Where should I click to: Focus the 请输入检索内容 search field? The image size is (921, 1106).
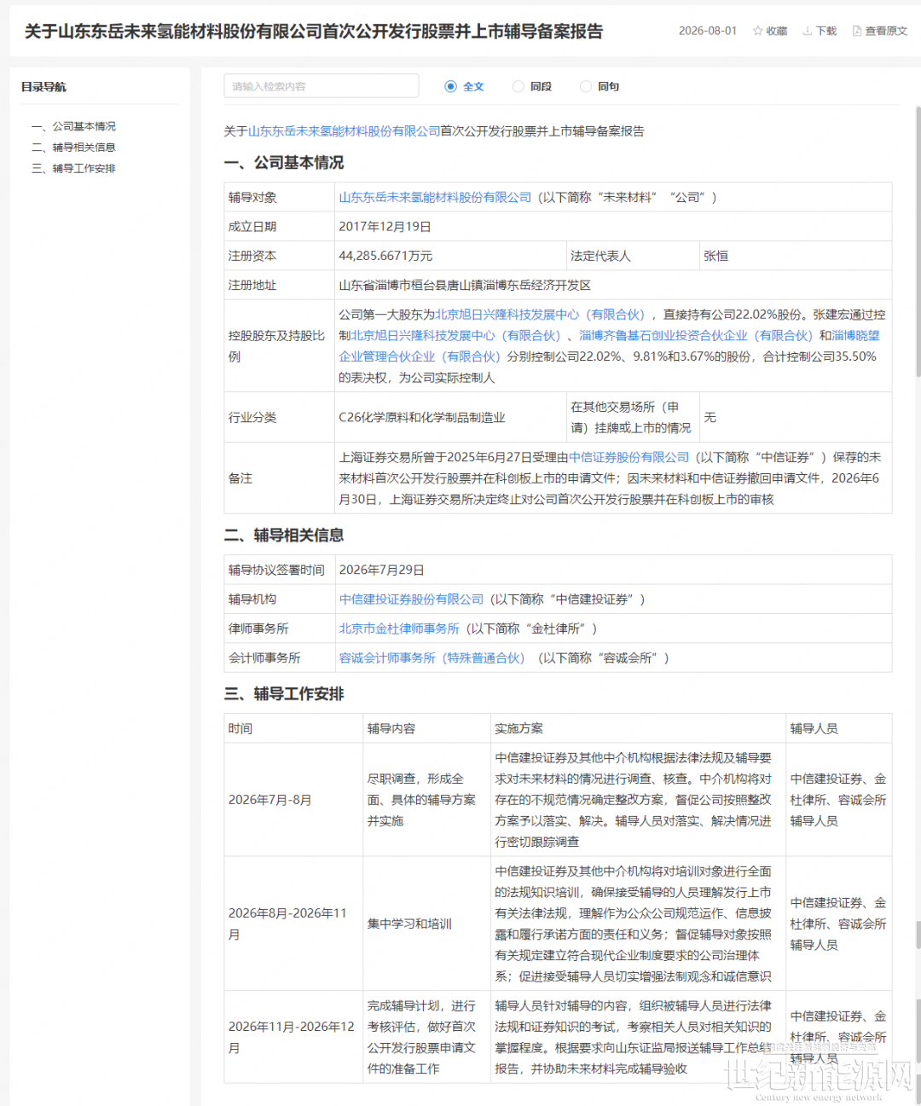[321, 86]
